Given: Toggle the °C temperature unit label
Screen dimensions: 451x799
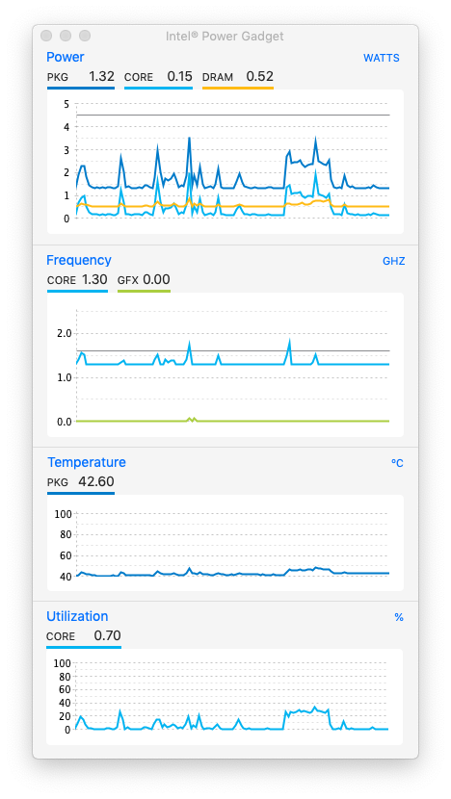Looking at the screenshot, I should coord(397,463).
